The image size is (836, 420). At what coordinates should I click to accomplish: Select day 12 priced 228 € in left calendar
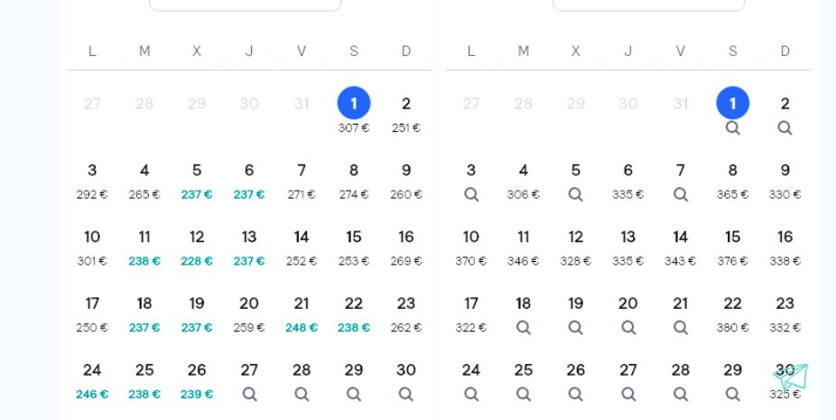tap(197, 247)
